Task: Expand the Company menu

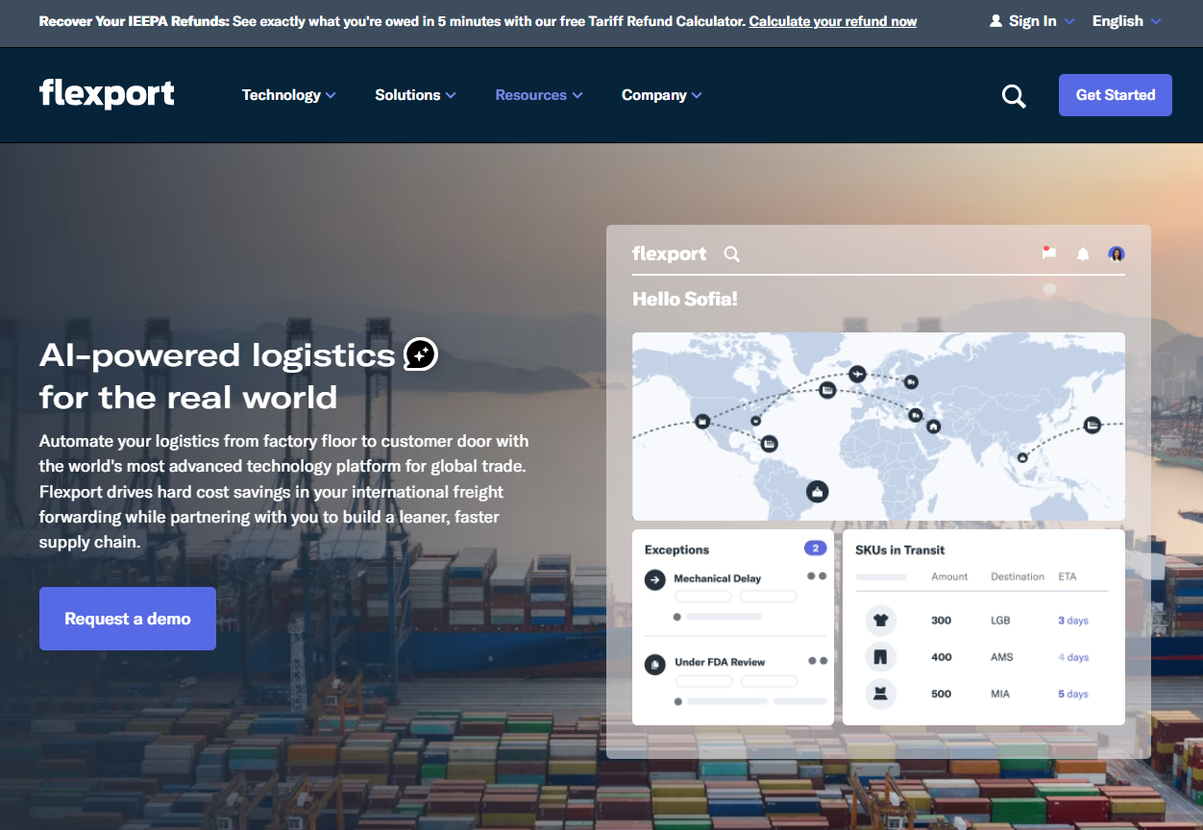Action: pyautogui.click(x=662, y=95)
